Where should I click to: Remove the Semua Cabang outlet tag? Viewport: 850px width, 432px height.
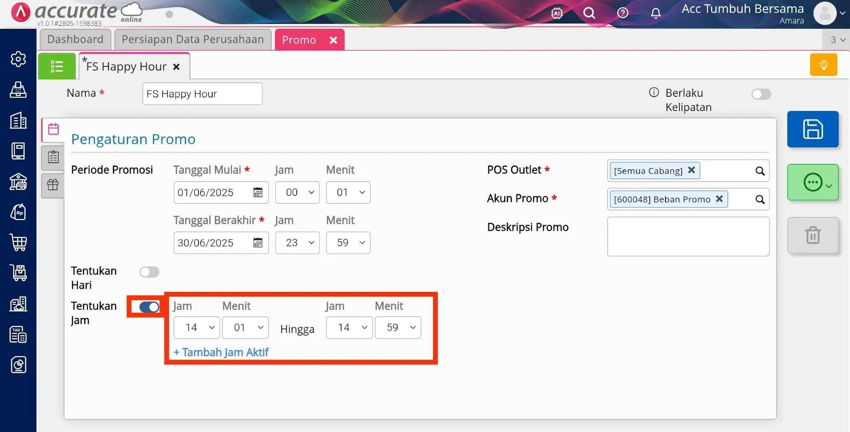(x=691, y=170)
